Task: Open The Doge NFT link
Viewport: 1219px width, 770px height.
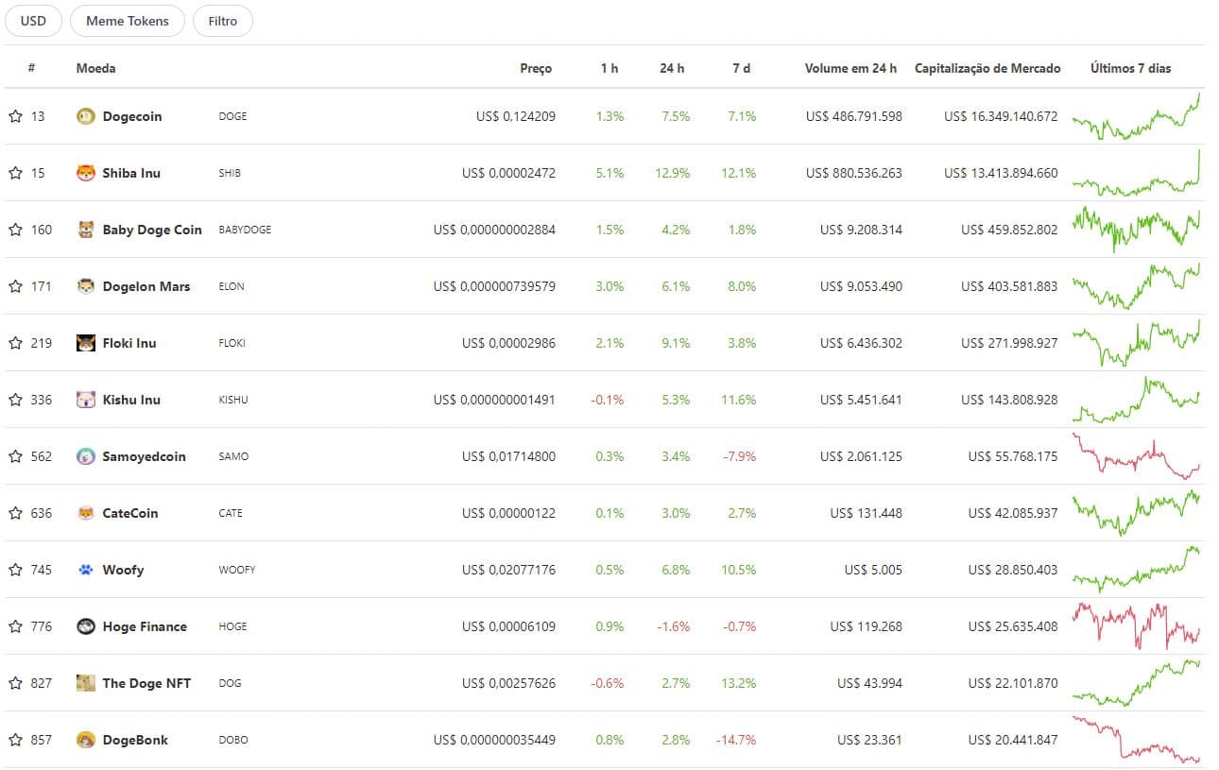Action: pyautogui.click(x=146, y=683)
